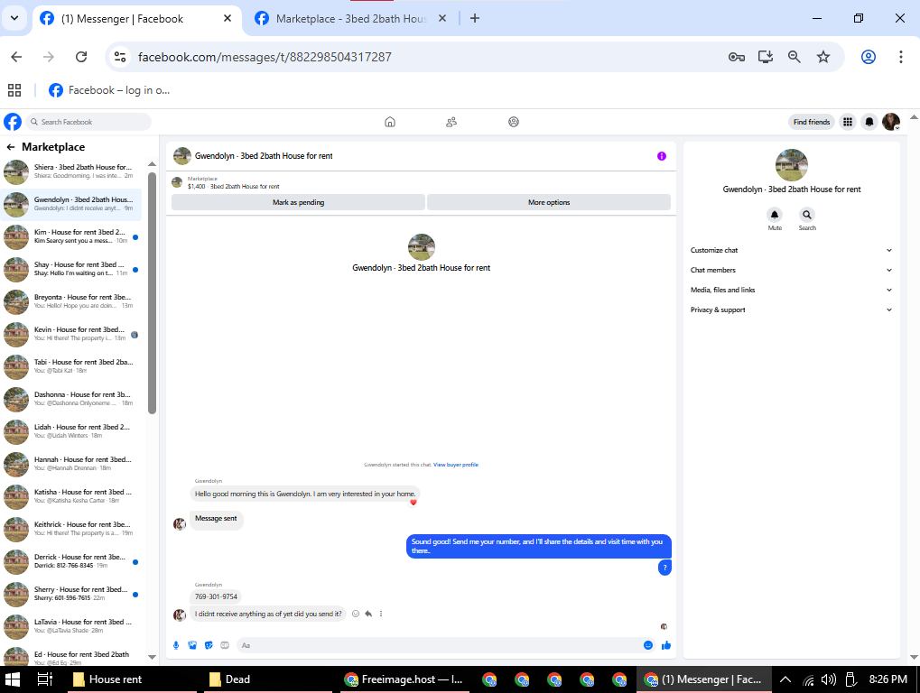The image size is (920, 693).
Task: Open Sherry House for rent chat
Action: click(x=71, y=594)
